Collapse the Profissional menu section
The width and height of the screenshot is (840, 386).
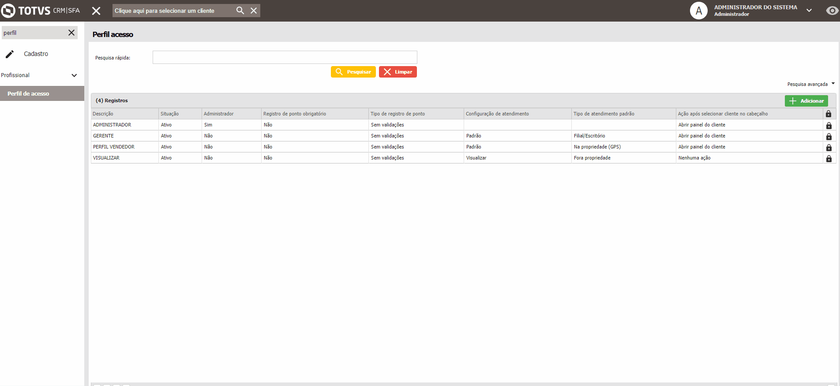(74, 75)
